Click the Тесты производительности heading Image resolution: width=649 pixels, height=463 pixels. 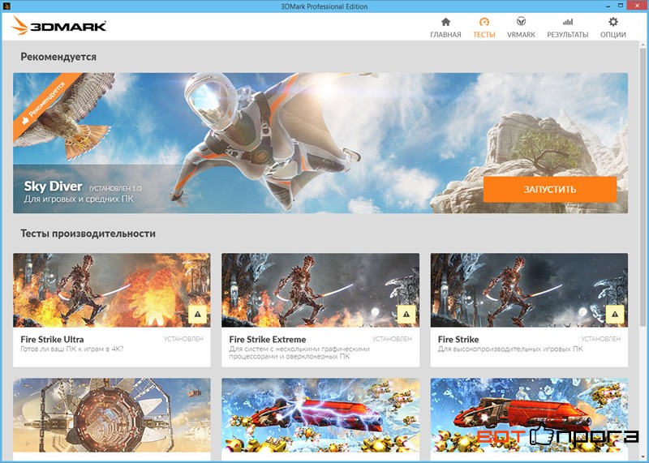(x=88, y=234)
